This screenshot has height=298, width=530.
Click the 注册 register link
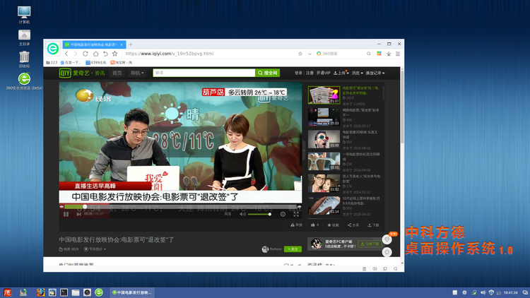[310, 73]
